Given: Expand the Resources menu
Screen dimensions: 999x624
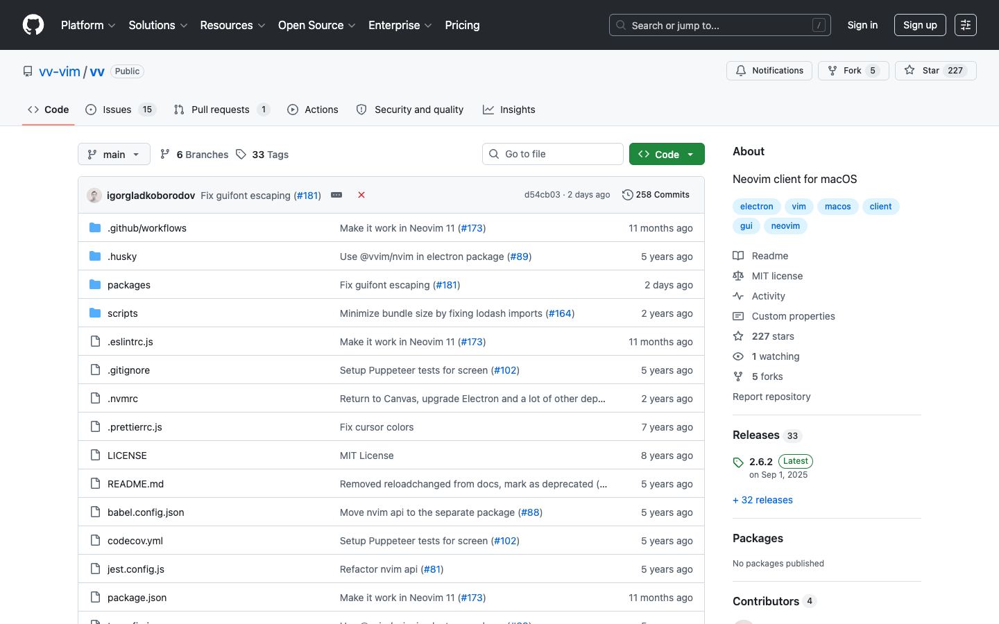Looking at the screenshot, I should pyautogui.click(x=232, y=25).
